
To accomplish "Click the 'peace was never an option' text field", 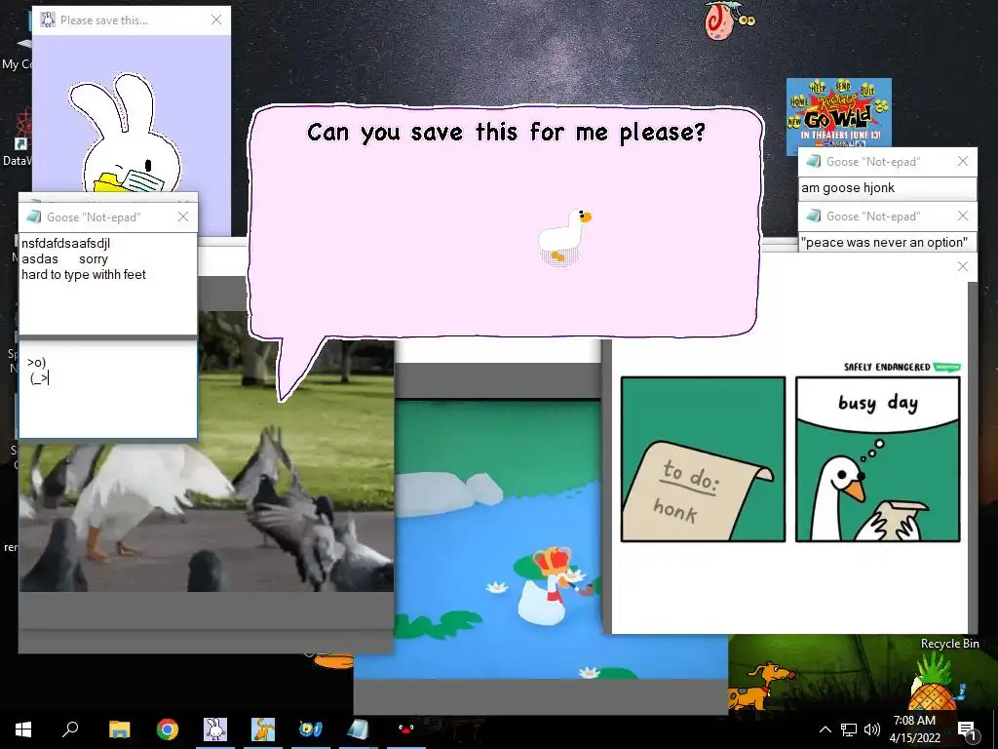I will pyautogui.click(x=887, y=243).
